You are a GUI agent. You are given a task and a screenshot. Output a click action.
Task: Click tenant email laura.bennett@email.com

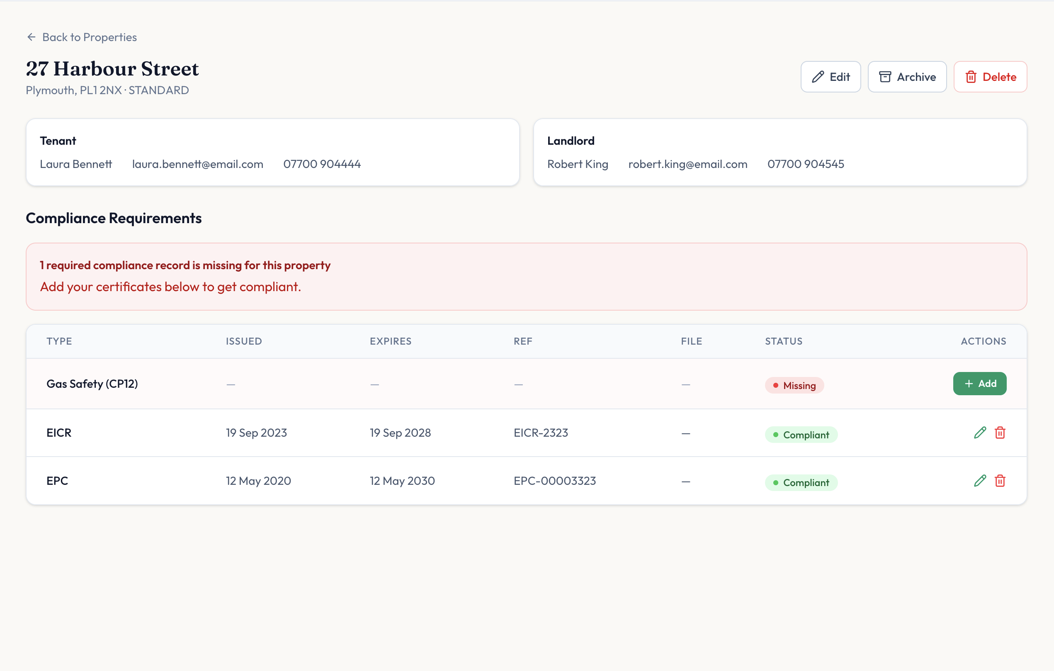[x=197, y=164]
